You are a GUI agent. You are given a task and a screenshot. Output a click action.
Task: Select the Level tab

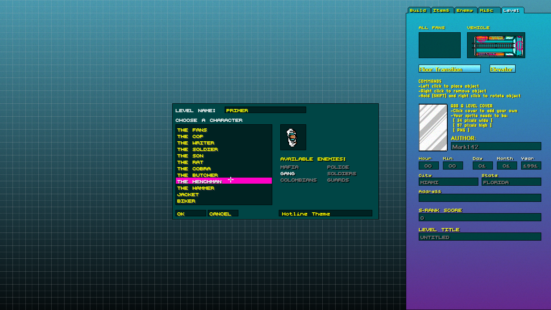coord(513,10)
